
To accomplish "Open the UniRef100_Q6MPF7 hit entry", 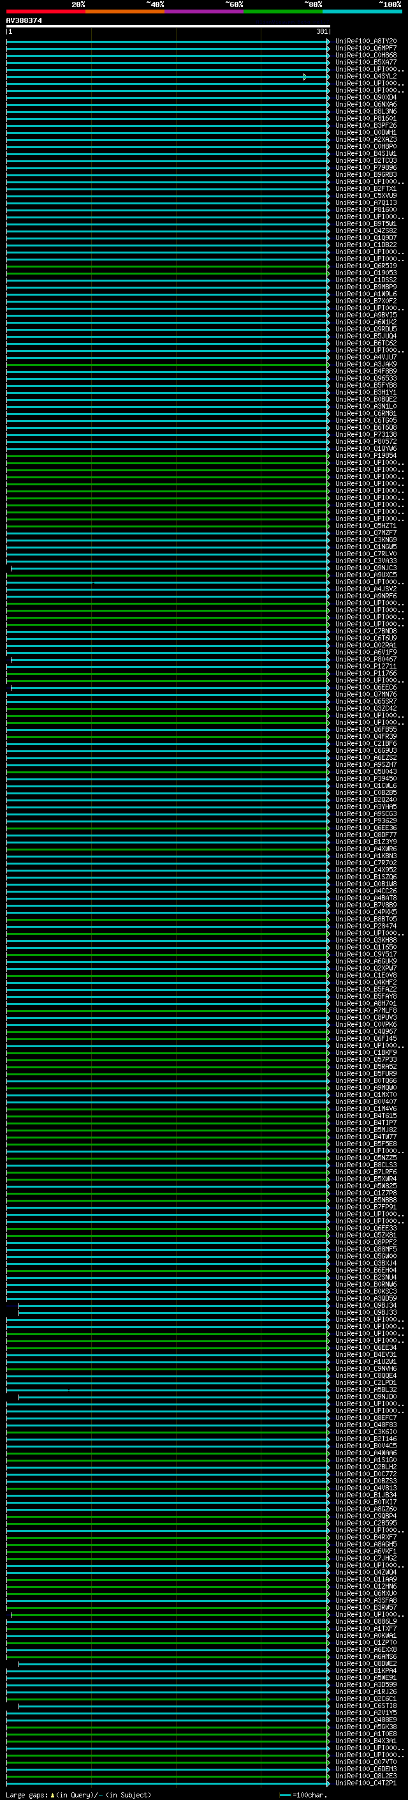I will click(x=365, y=49).
